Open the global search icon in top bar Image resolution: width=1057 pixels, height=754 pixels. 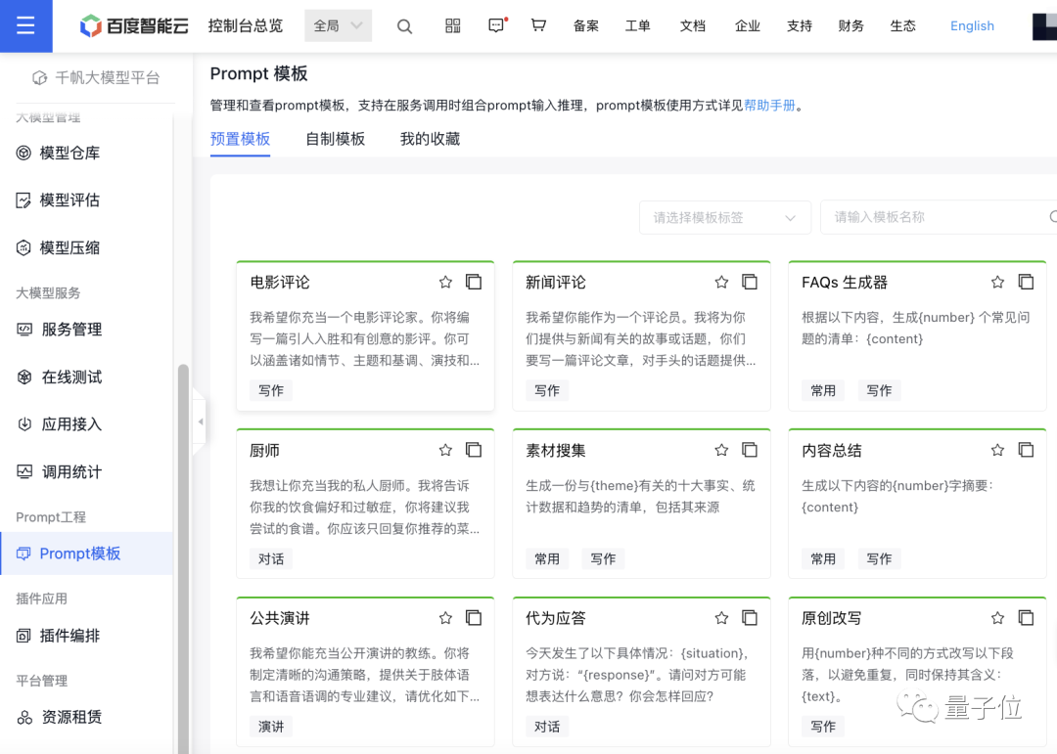point(404,26)
